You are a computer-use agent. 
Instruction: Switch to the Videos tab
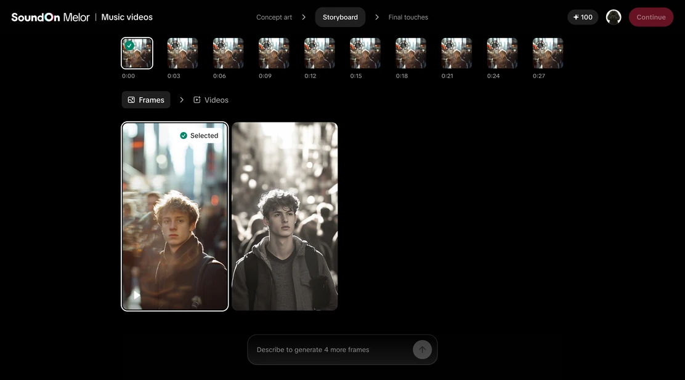click(211, 100)
